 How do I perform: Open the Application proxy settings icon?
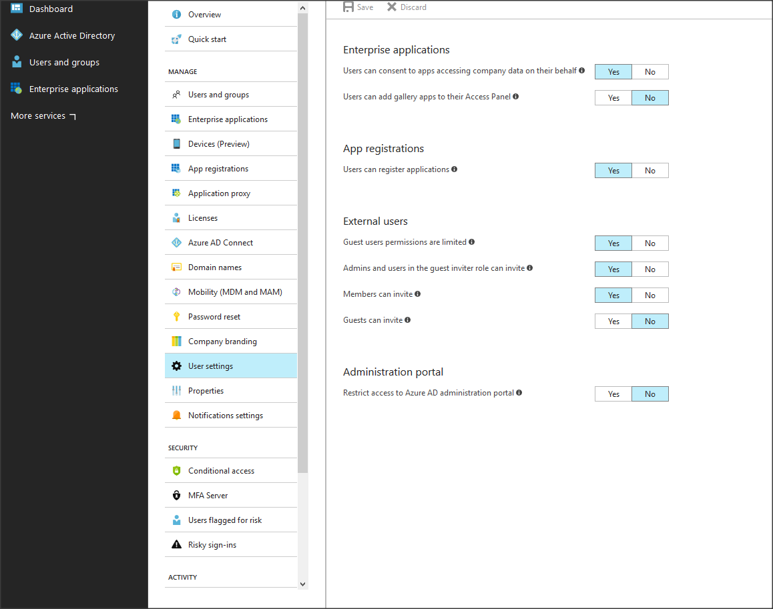click(176, 193)
